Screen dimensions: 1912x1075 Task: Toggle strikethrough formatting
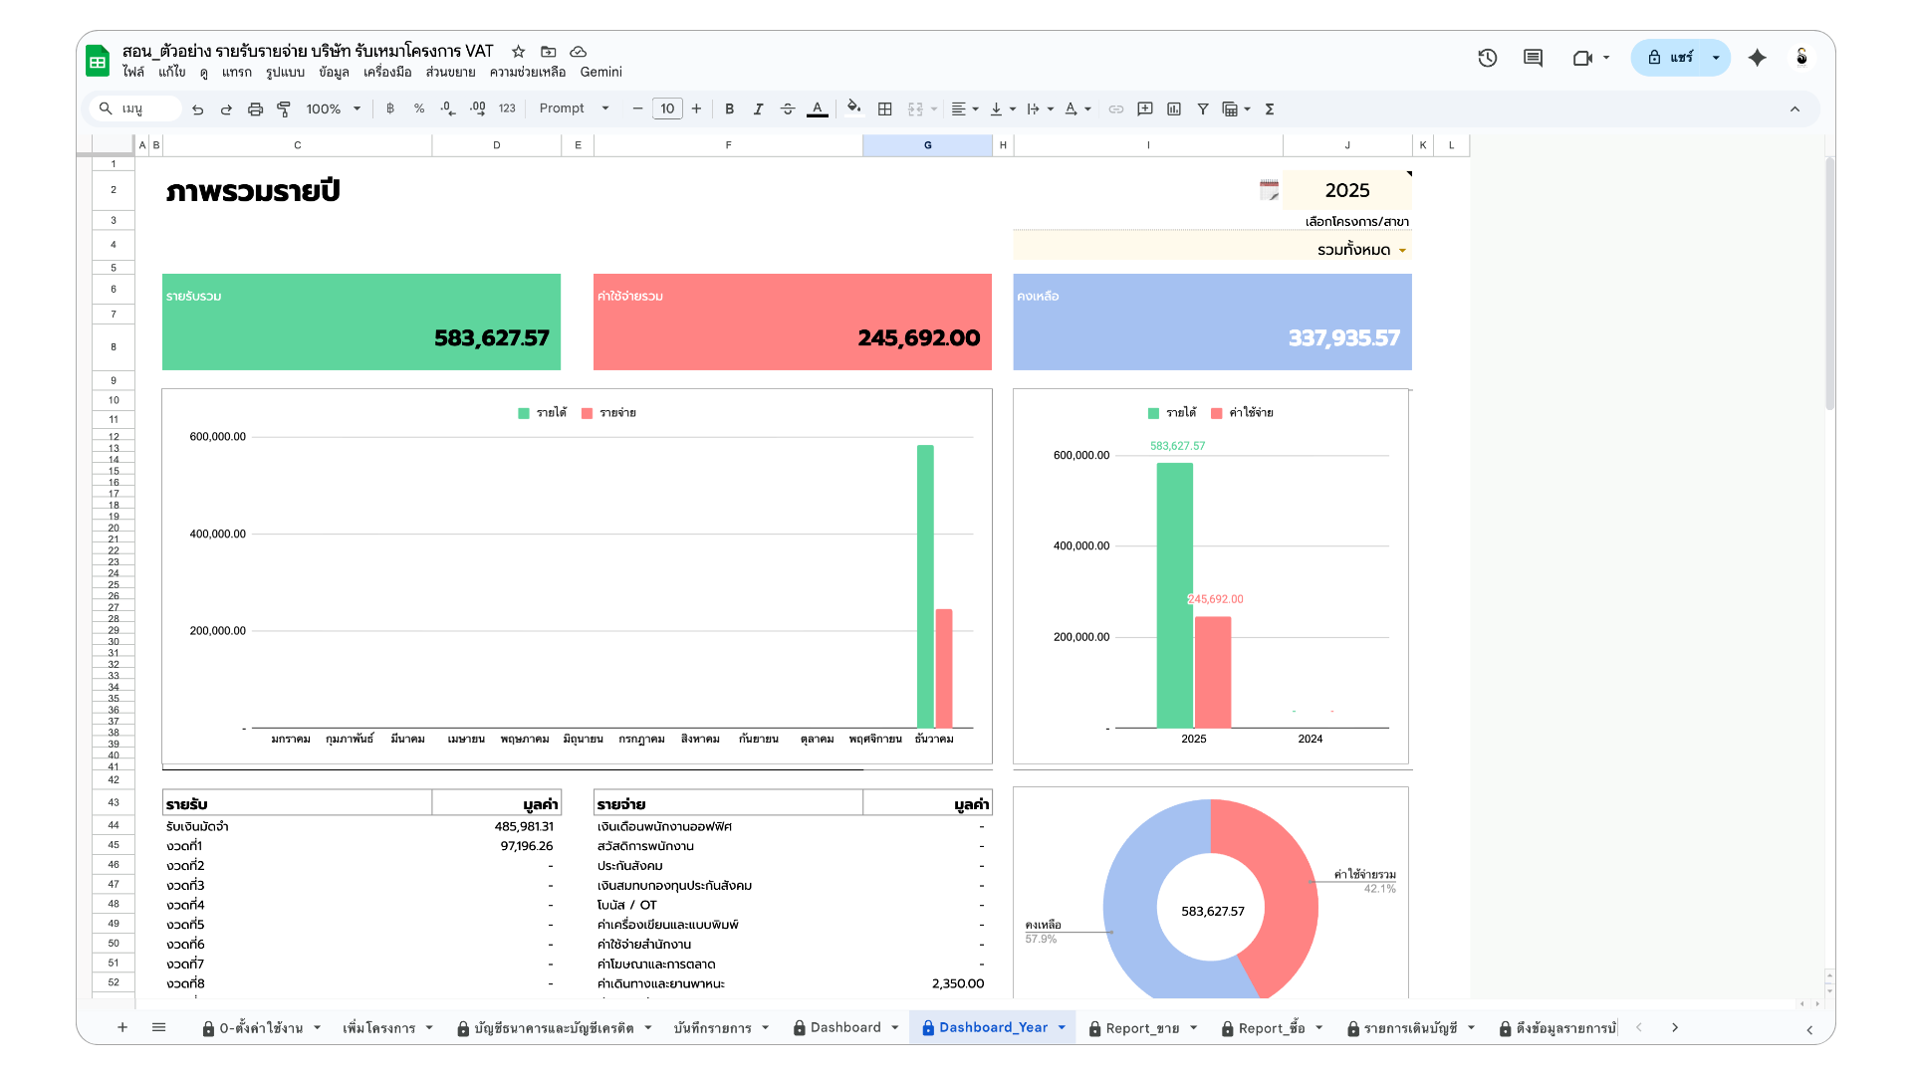(788, 109)
